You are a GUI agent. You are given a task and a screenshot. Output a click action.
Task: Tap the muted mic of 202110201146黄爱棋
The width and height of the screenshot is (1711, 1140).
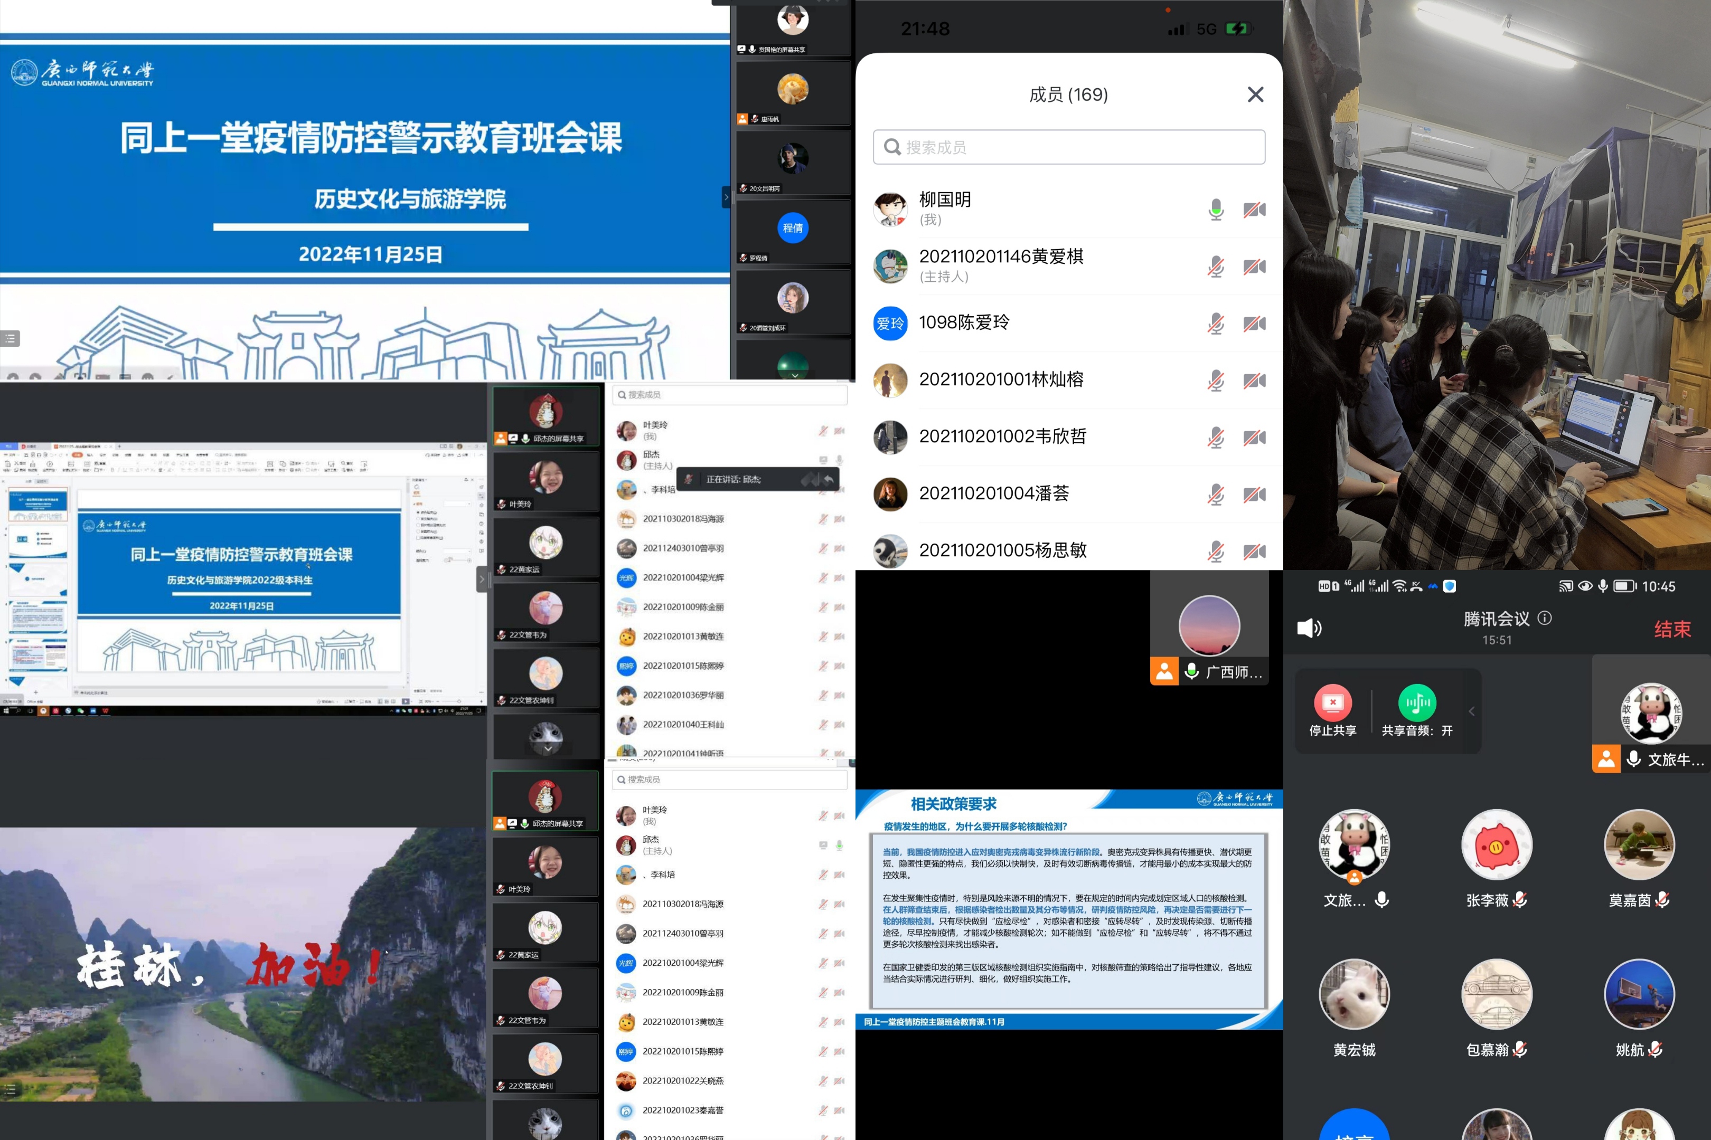point(1216,267)
